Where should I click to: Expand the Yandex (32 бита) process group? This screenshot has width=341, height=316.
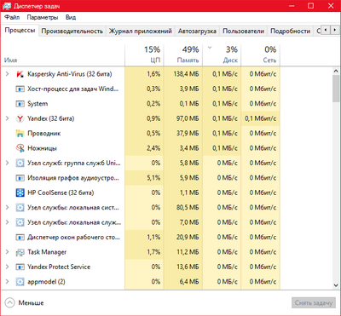point(8,118)
